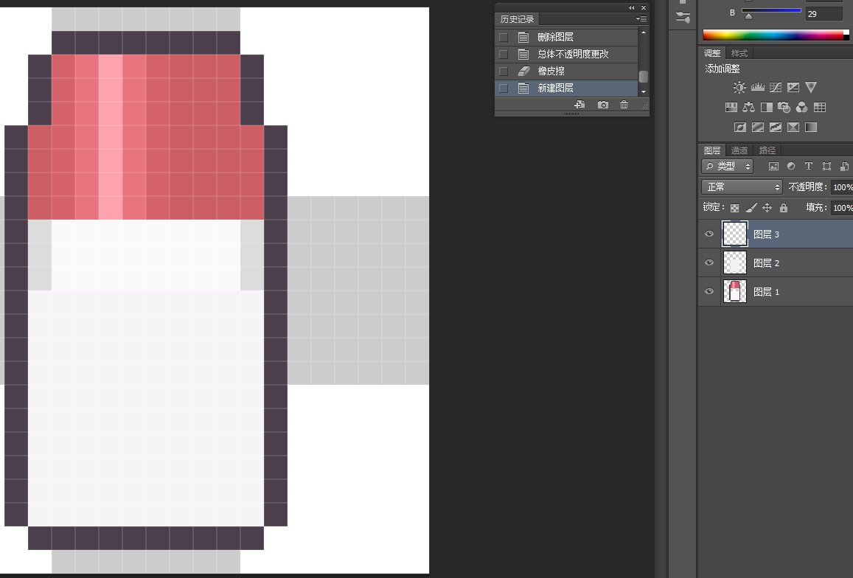Select the 图层 1 layer thumbnail

point(734,292)
